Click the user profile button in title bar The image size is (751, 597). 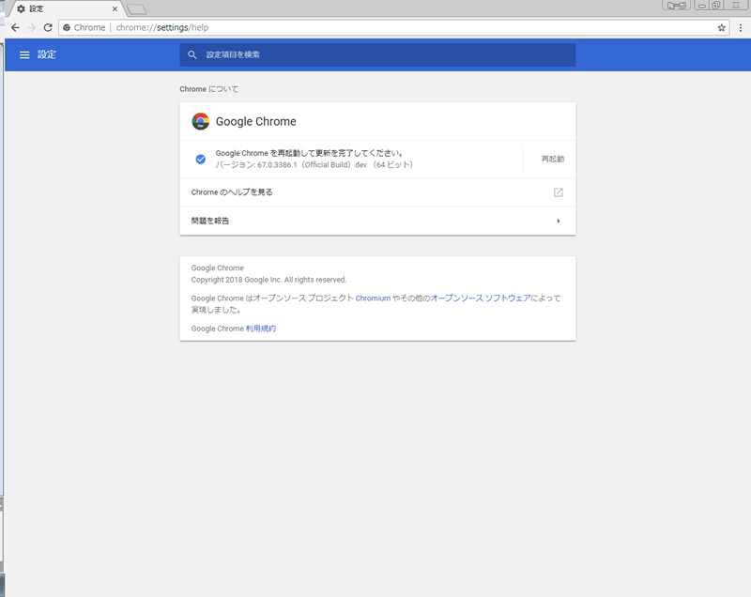pyautogui.click(x=676, y=6)
